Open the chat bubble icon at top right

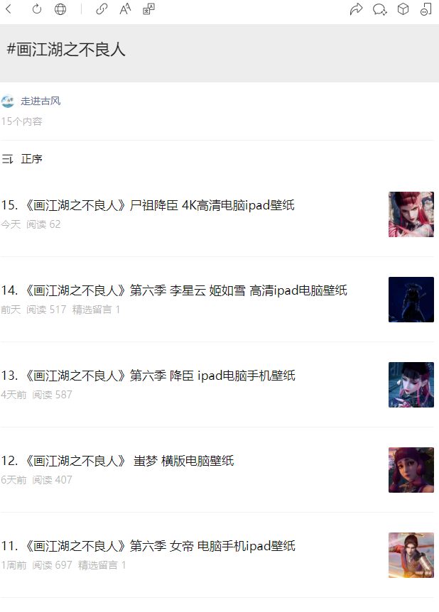[x=379, y=9]
